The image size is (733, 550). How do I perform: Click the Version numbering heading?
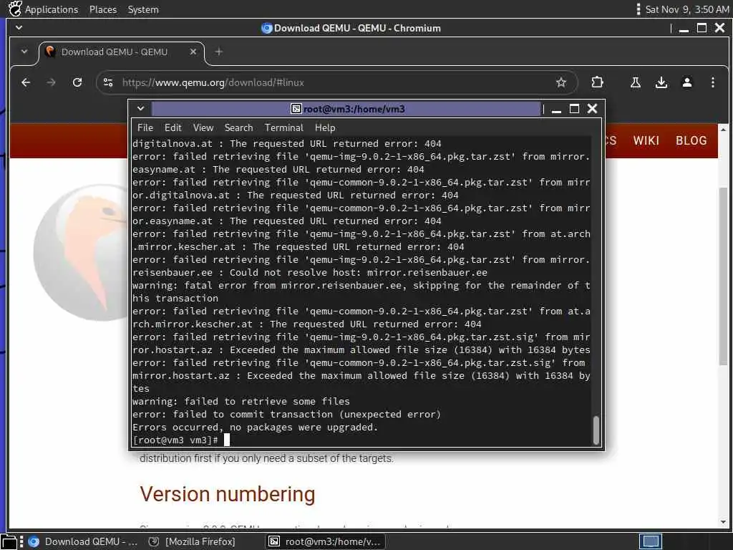click(x=227, y=494)
